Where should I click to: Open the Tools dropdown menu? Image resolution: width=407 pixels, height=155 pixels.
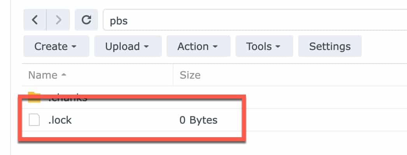264,46
